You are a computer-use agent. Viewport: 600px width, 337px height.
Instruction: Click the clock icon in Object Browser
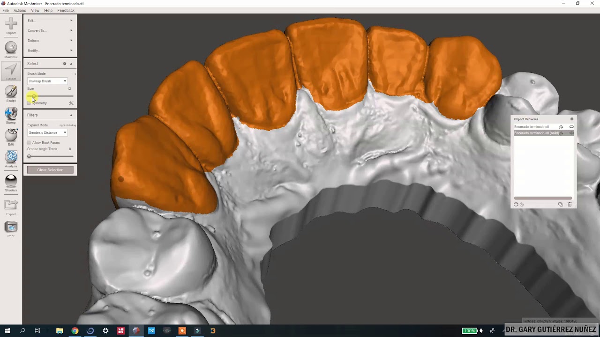(x=522, y=205)
